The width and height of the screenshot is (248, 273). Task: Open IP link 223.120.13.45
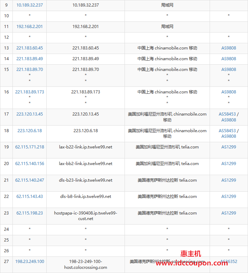[x=30, y=114]
